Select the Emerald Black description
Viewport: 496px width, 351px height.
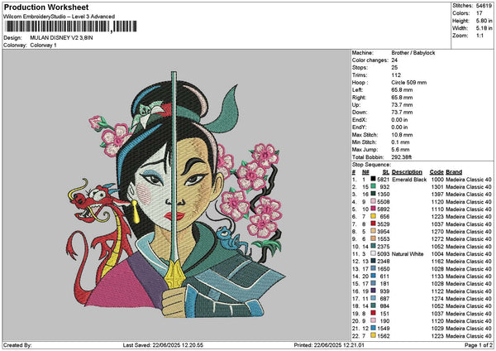coord(409,180)
